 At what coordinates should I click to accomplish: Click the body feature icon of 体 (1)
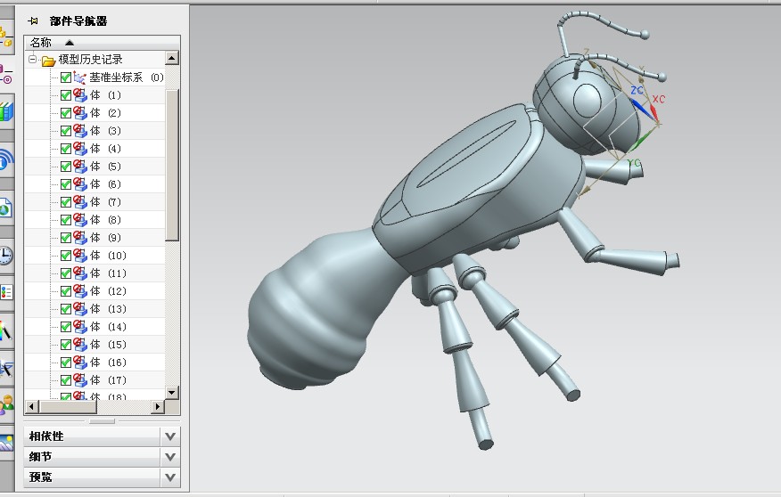point(80,95)
